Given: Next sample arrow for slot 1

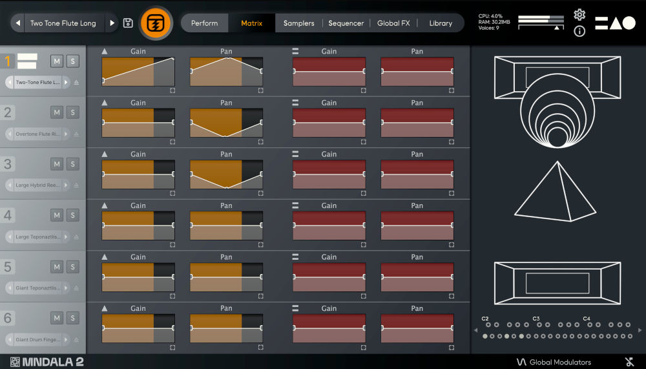Looking at the screenshot, I should tap(66, 83).
